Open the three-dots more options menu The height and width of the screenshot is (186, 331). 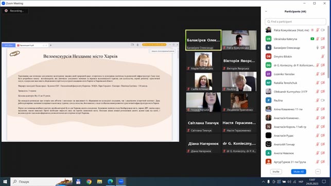(318, 172)
